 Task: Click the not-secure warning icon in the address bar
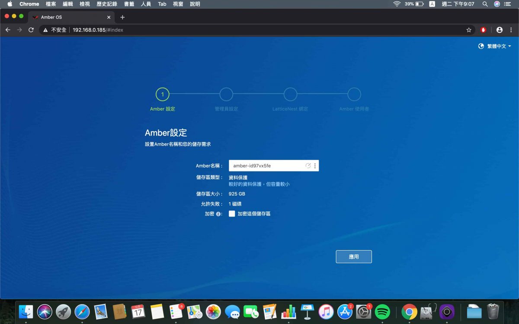point(45,30)
